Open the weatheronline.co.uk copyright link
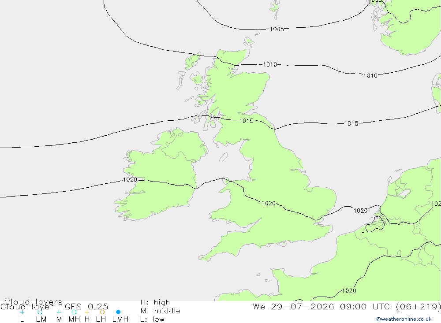This screenshot has height=323, width=441. [404, 319]
